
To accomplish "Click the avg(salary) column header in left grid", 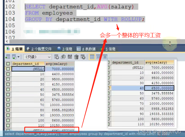I will coord(60,64).
